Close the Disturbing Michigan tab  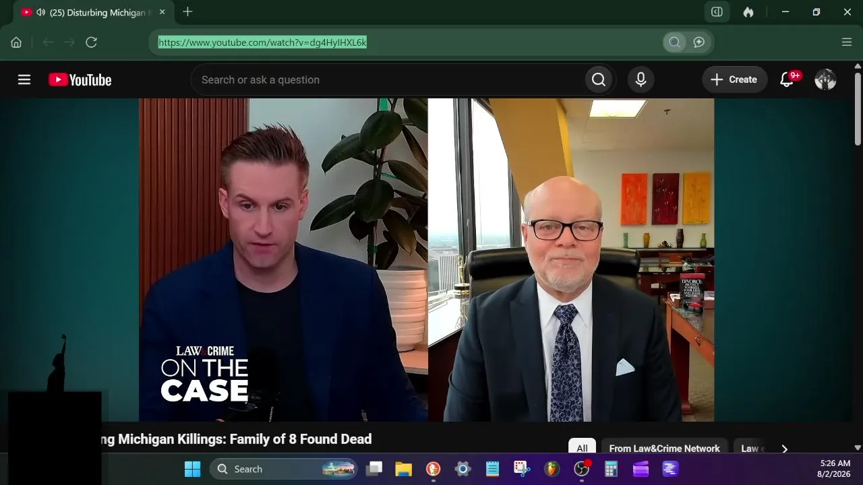(x=162, y=12)
